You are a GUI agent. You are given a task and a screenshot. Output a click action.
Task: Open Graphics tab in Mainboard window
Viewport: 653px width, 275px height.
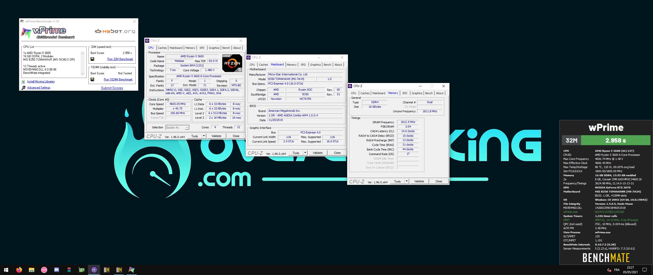point(315,65)
